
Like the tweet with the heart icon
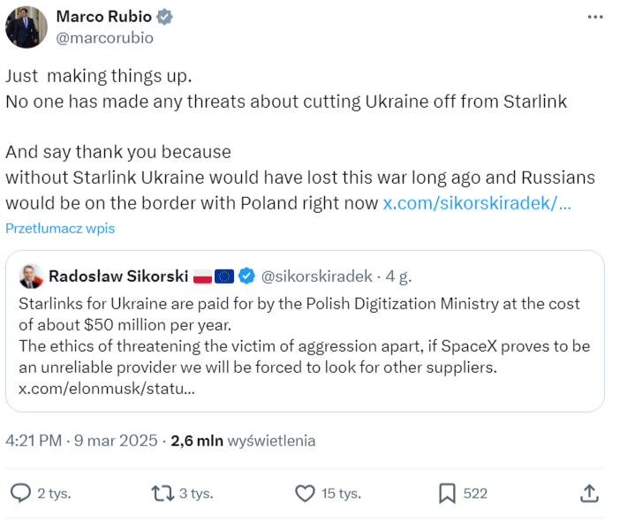[x=305, y=493]
